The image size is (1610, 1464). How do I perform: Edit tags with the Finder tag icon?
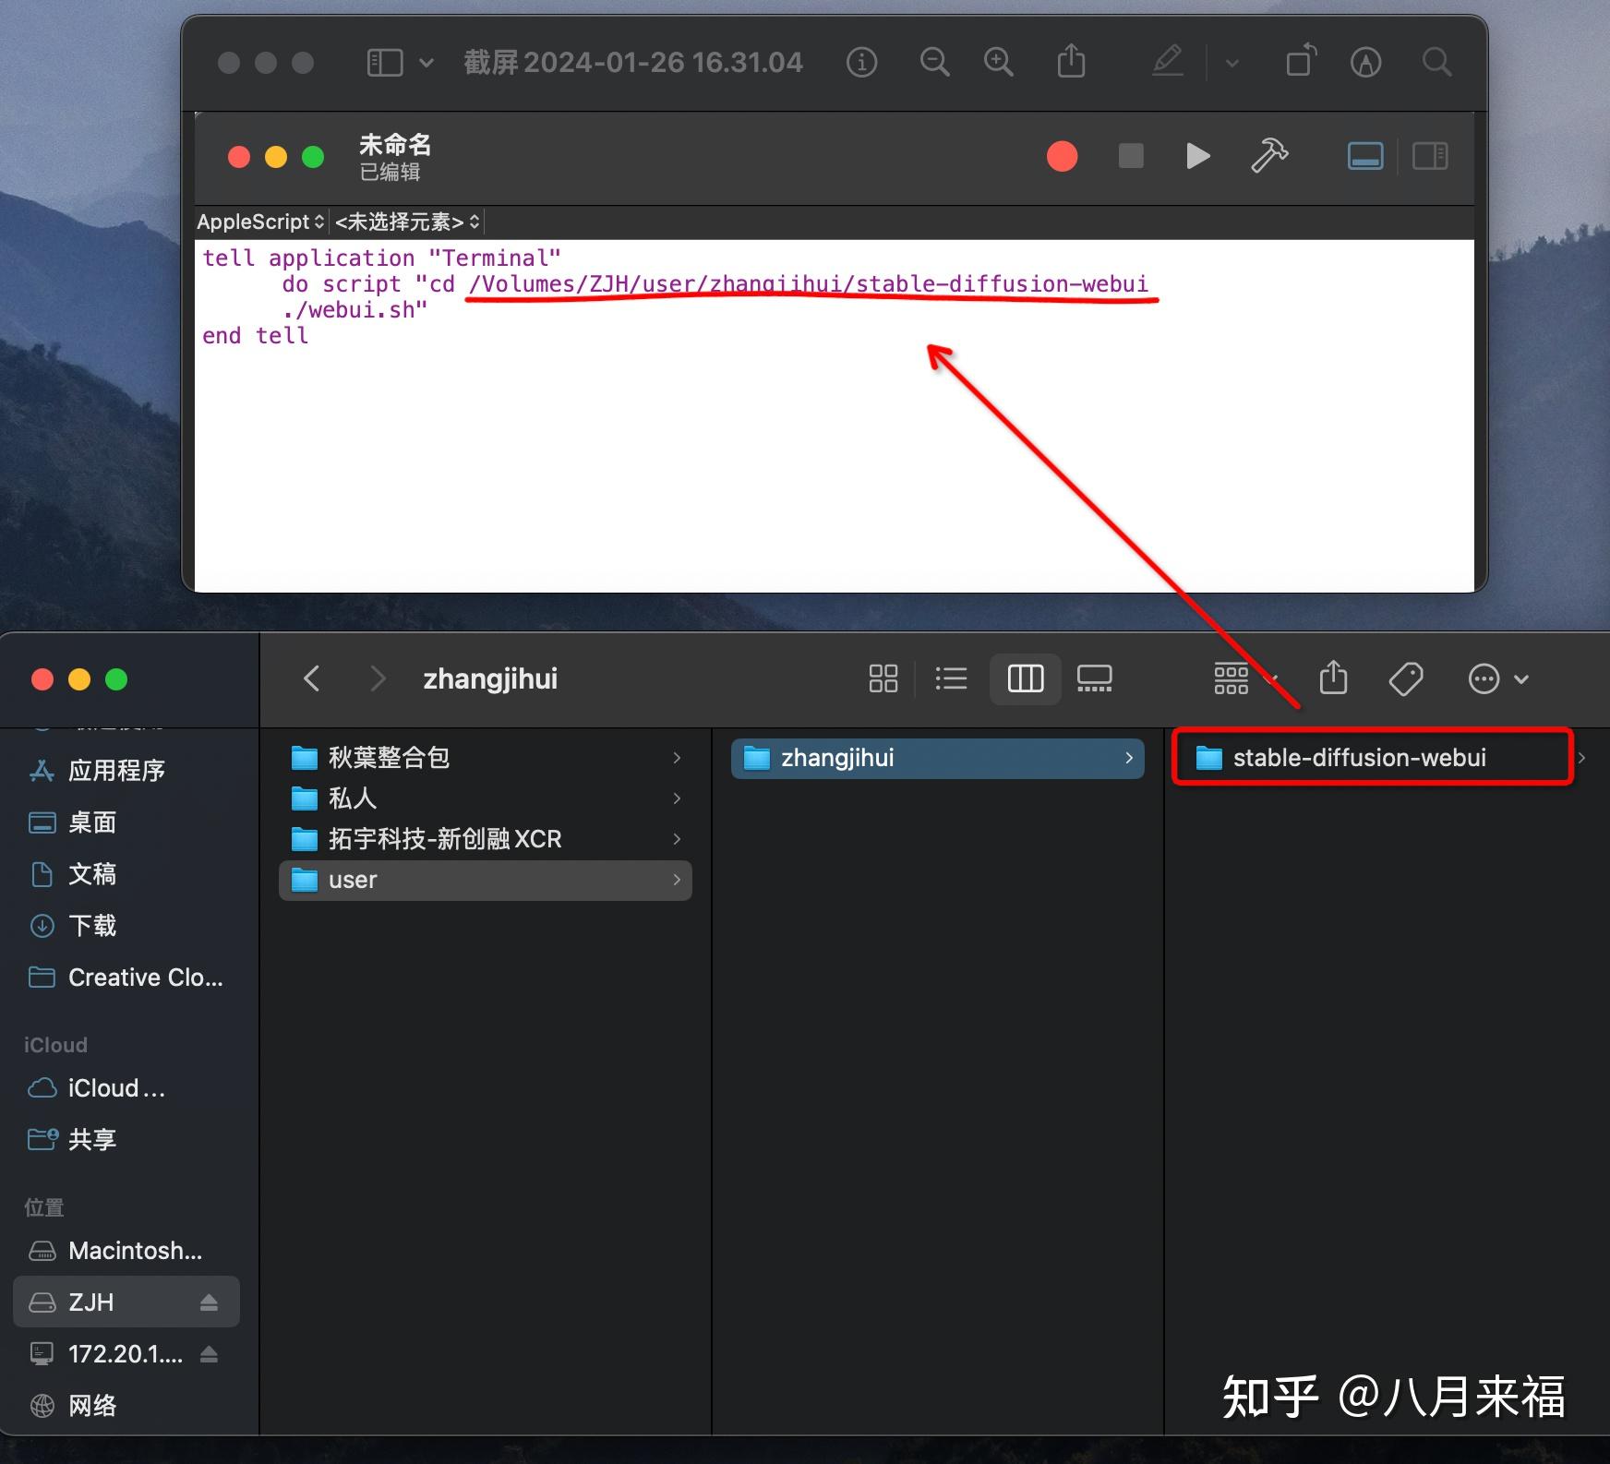(1405, 678)
